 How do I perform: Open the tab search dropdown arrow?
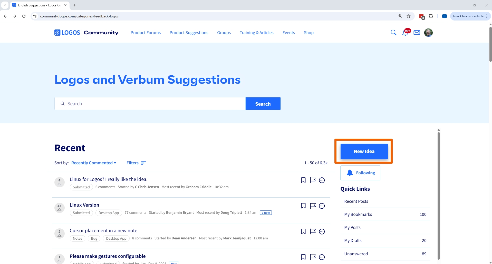click(5, 5)
